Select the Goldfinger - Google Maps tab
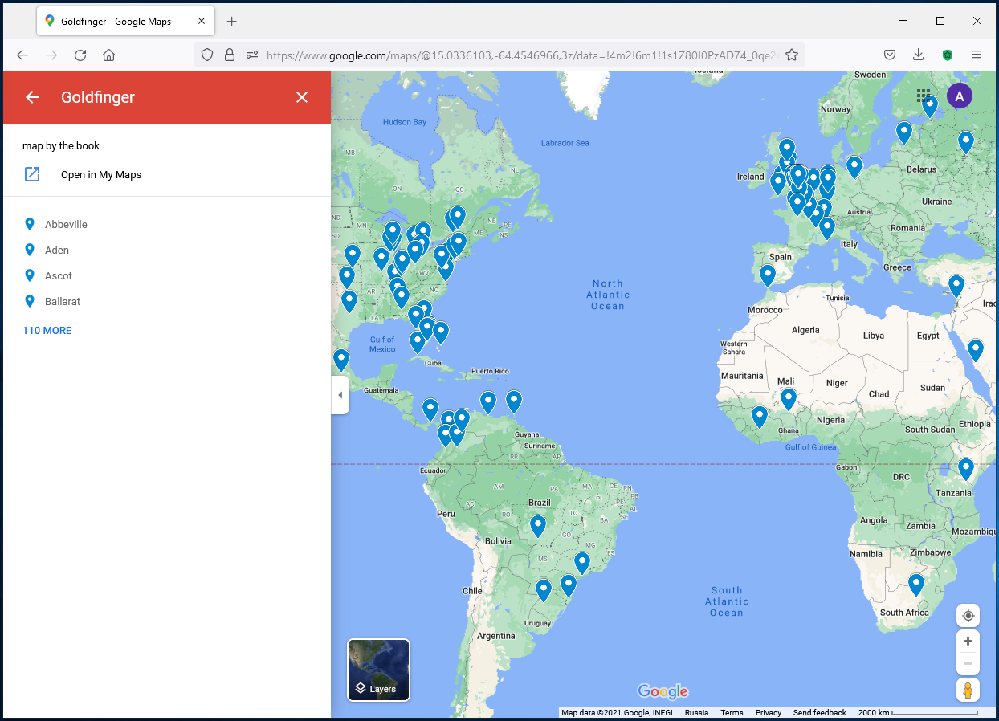This screenshot has height=721, width=999. click(x=125, y=22)
